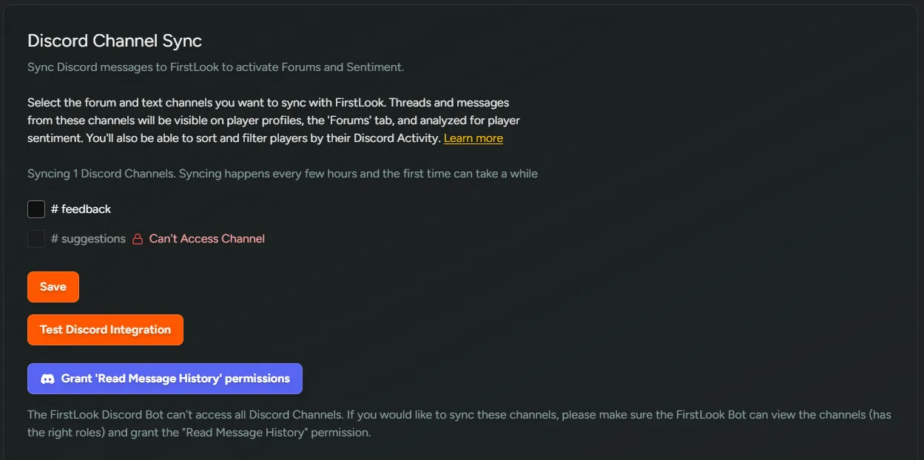Click the bot access explanation at the bottom
Screen dimensions: 924x460
(459, 423)
